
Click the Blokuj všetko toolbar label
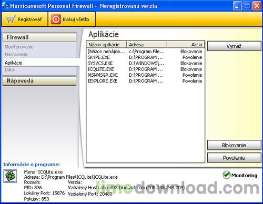pyautogui.click(x=76, y=19)
